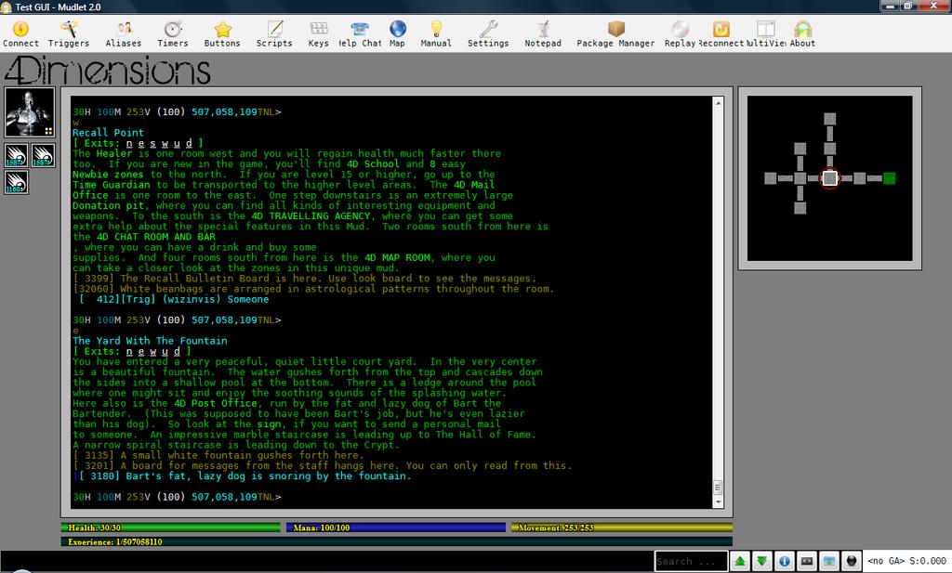The image size is (952, 573).
Task: Click the blue info icon
Action: (x=785, y=562)
